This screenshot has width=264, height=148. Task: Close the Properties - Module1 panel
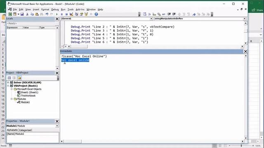tap(57, 121)
